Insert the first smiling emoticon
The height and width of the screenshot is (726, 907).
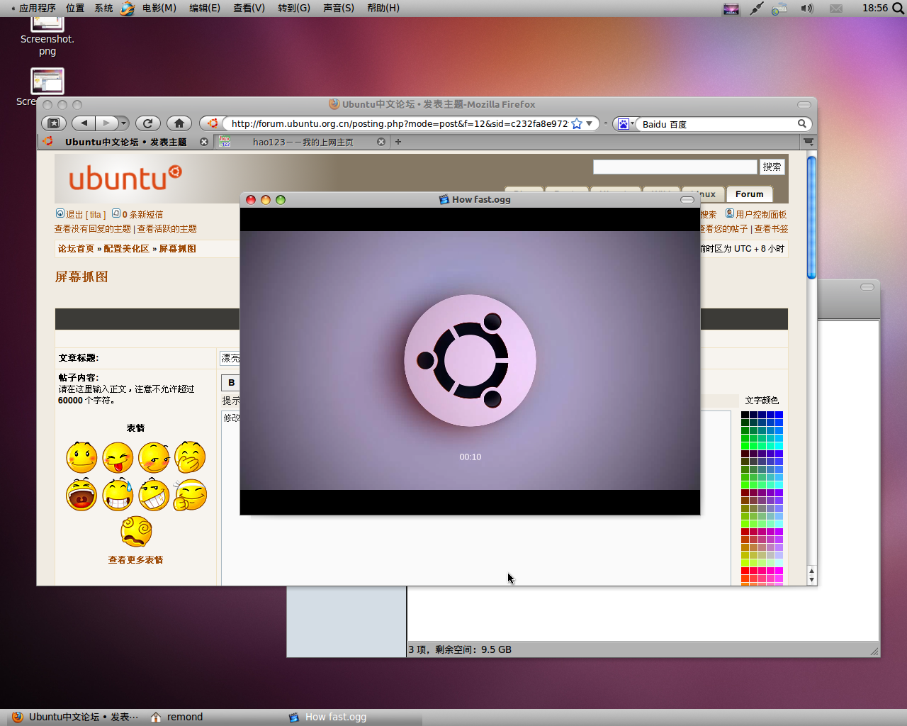81,457
